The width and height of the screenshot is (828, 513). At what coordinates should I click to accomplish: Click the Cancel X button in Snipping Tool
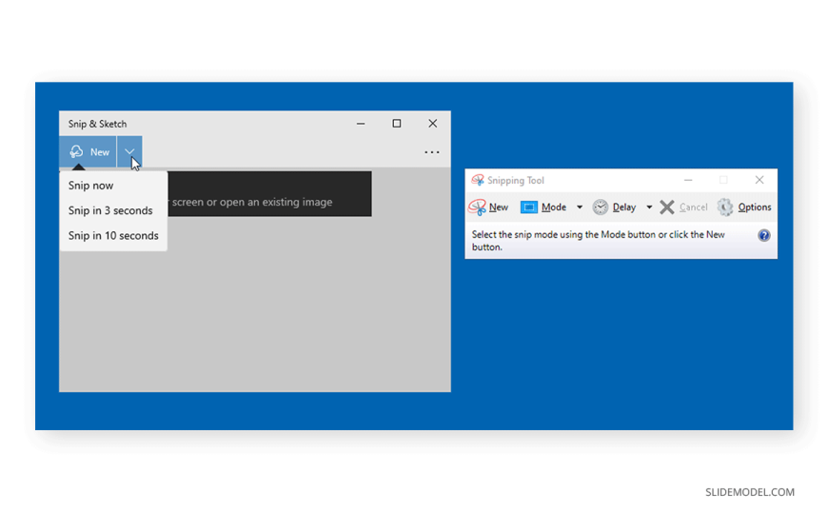click(x=684, y=207)
